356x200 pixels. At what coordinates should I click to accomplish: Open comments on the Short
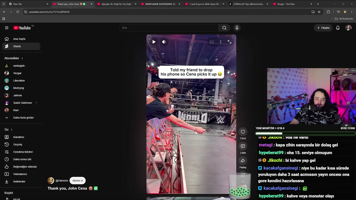243,146
